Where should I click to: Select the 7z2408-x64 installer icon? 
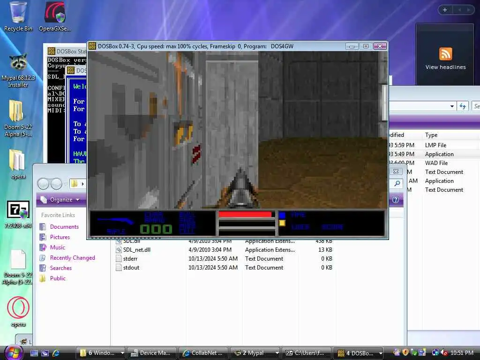pyautogui.click(x=18, y=214)
